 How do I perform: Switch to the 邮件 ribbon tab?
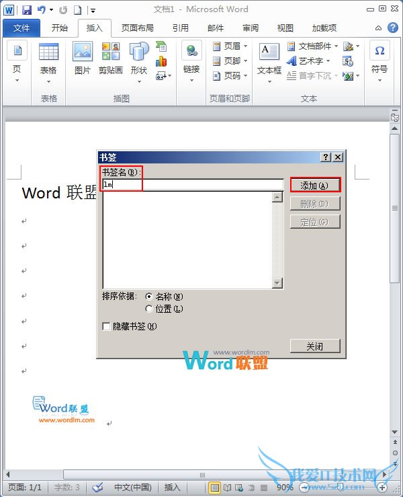pyautogui.click(x=216, y=28)
